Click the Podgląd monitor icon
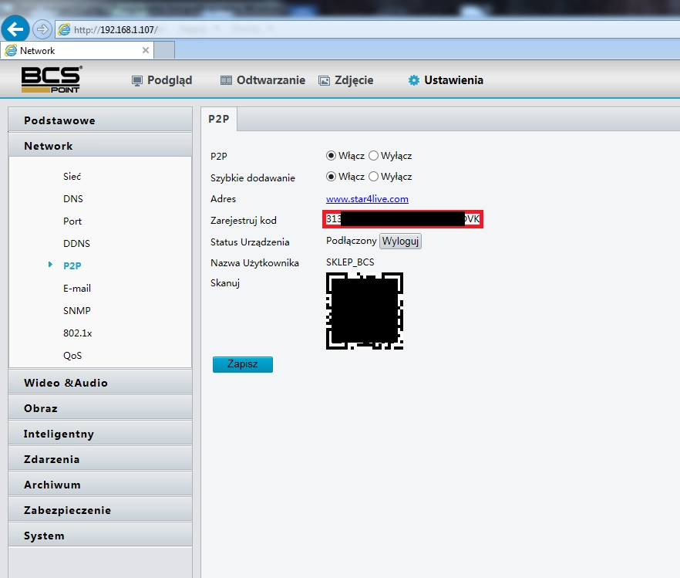This screenshot has width=680, height=578. [x=137, y=81]
